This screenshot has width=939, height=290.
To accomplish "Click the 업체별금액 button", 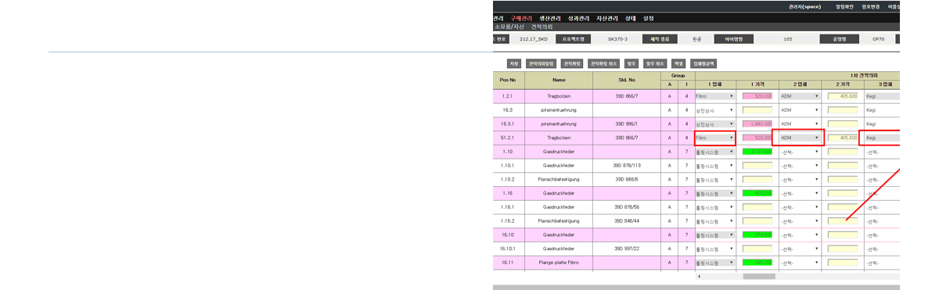I will pyautogui.click(x=703, y=63).
